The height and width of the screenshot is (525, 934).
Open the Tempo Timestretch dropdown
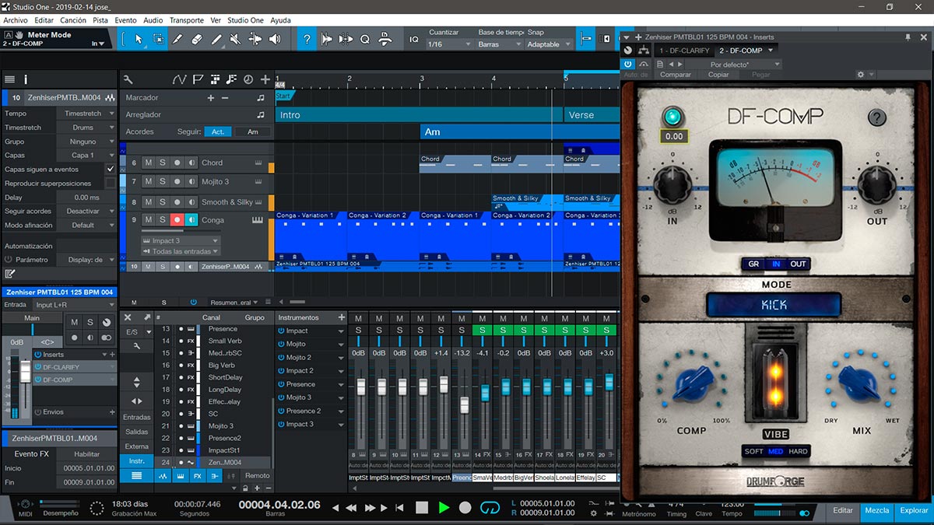pos(88,114)
